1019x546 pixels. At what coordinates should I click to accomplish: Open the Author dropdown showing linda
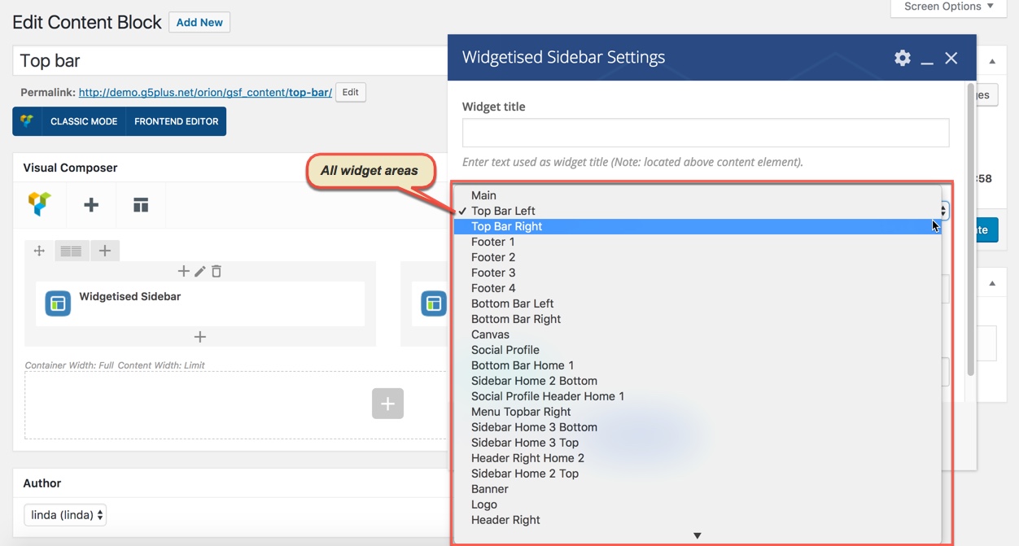(64, 514)
